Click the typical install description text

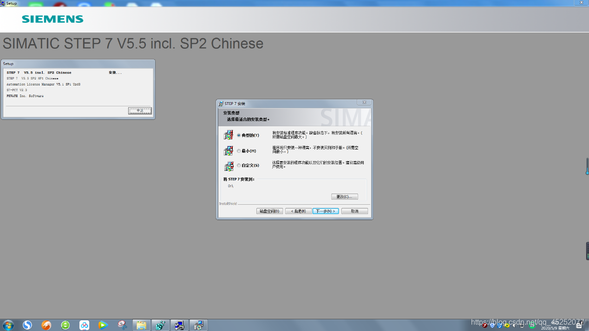pyautogui.click(x=317, y=135)
